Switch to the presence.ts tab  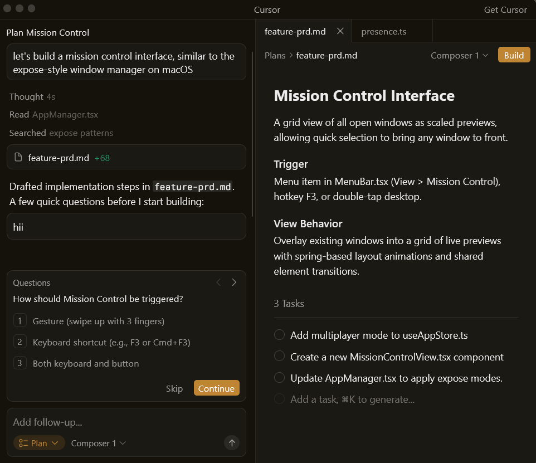383,32
